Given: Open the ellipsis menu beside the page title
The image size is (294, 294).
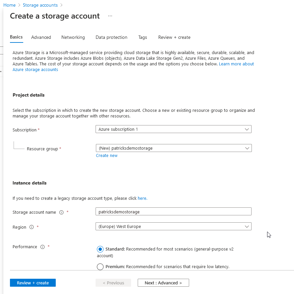Looking at the screenshot, I should tap(110, 16).
